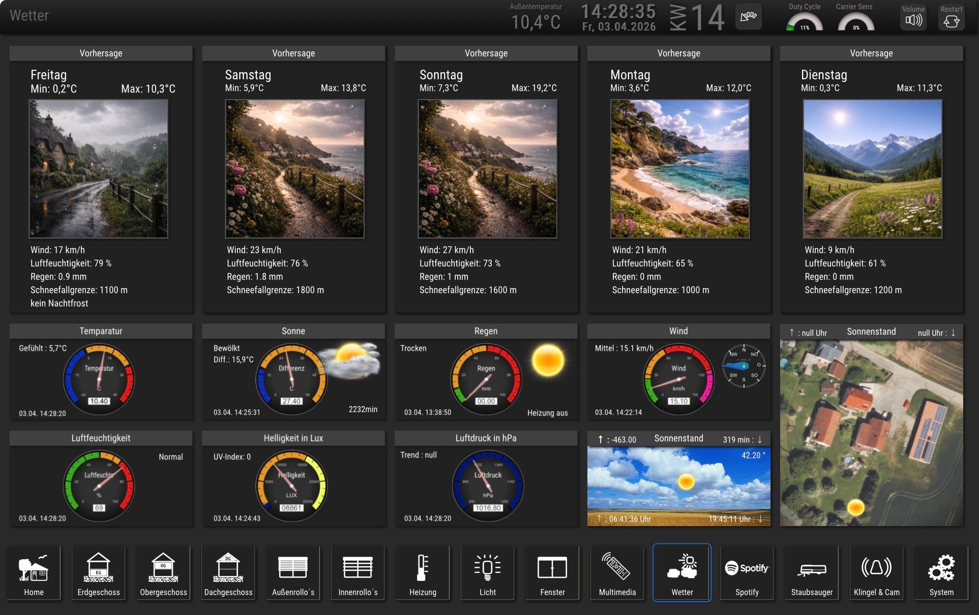Open the Home navigation icon

pyautogui.click(x=34, y=573)
